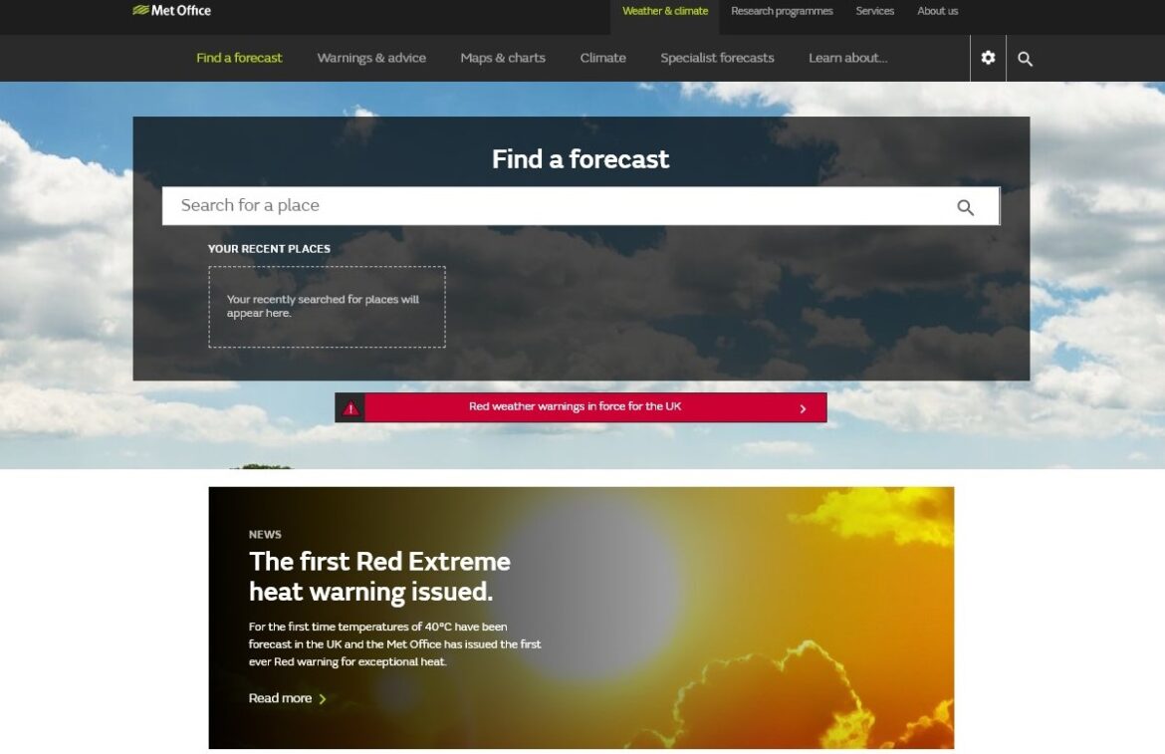Open the Specialist forecasts menu
The width and height of the screenshot is (1165, 754).
(717, 58)
